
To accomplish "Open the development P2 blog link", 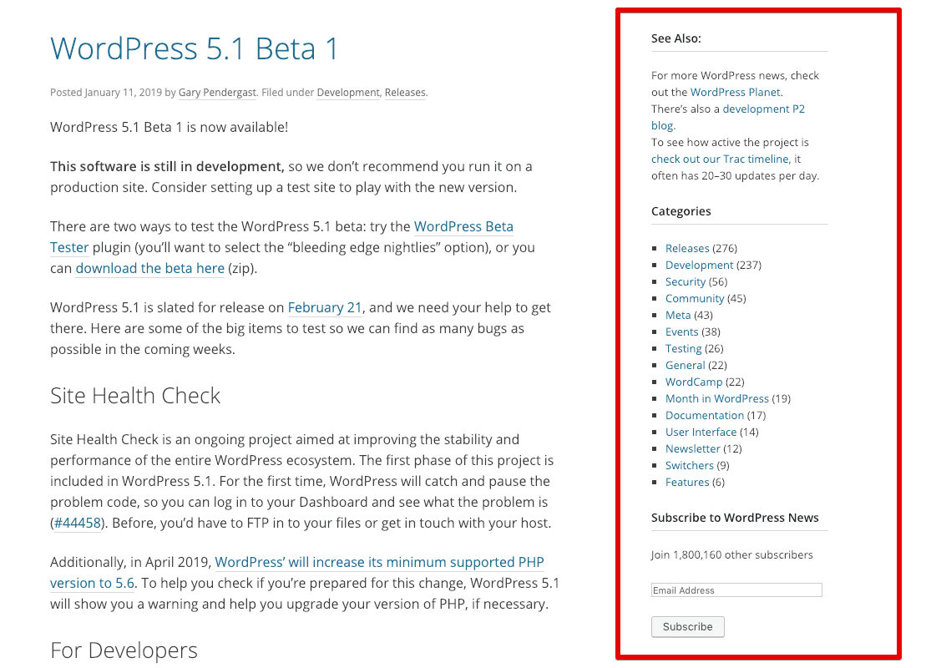I will pos(763,109).
